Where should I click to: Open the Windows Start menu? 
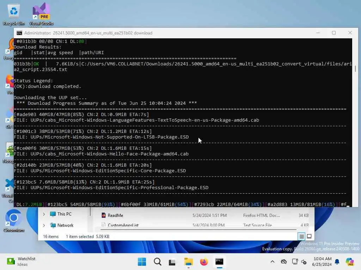(142, 262)
